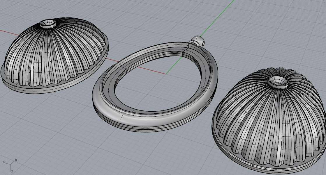This screenshot has width=326, height=175.
Task: Click the world axes icon in corner
Action: [x=10, y=165]
